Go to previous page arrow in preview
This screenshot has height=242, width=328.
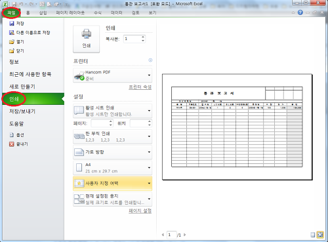pyautogui.click(x=163, y=235)
